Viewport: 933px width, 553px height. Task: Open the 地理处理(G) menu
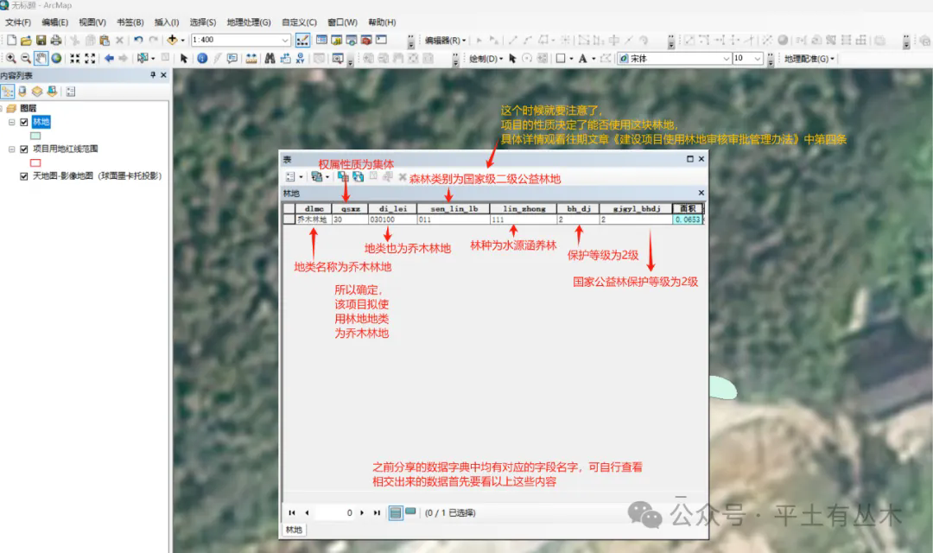[x=248, y=22]
